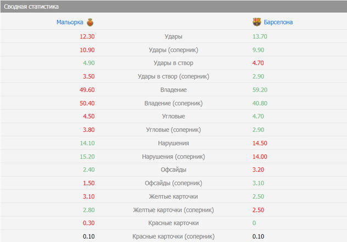The width and height of the screenshot is (347, 242).
Task: Click the Barcelona club crest icon
Action: pos(256,23)
